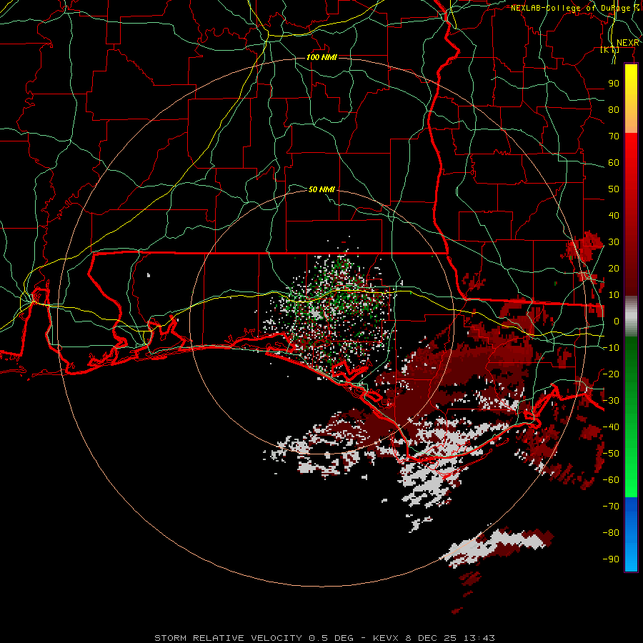The height and width of the screenshot is (643, 643).
Task: Click the "NEXR" label at the top right
Action: [628, 43]
